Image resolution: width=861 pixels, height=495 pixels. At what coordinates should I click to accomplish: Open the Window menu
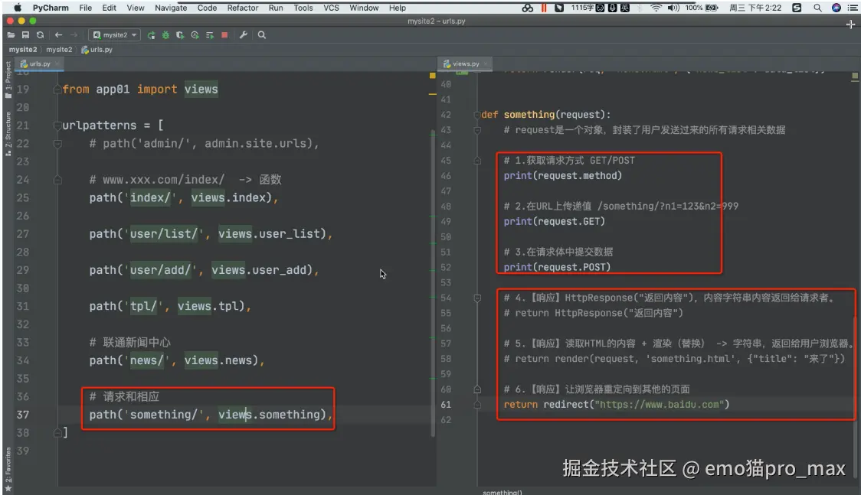point(364,8)
